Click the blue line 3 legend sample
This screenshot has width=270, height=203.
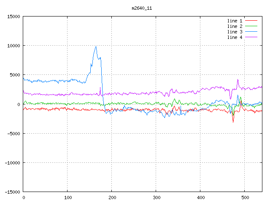pyautogui.click(x=251, y=32)
